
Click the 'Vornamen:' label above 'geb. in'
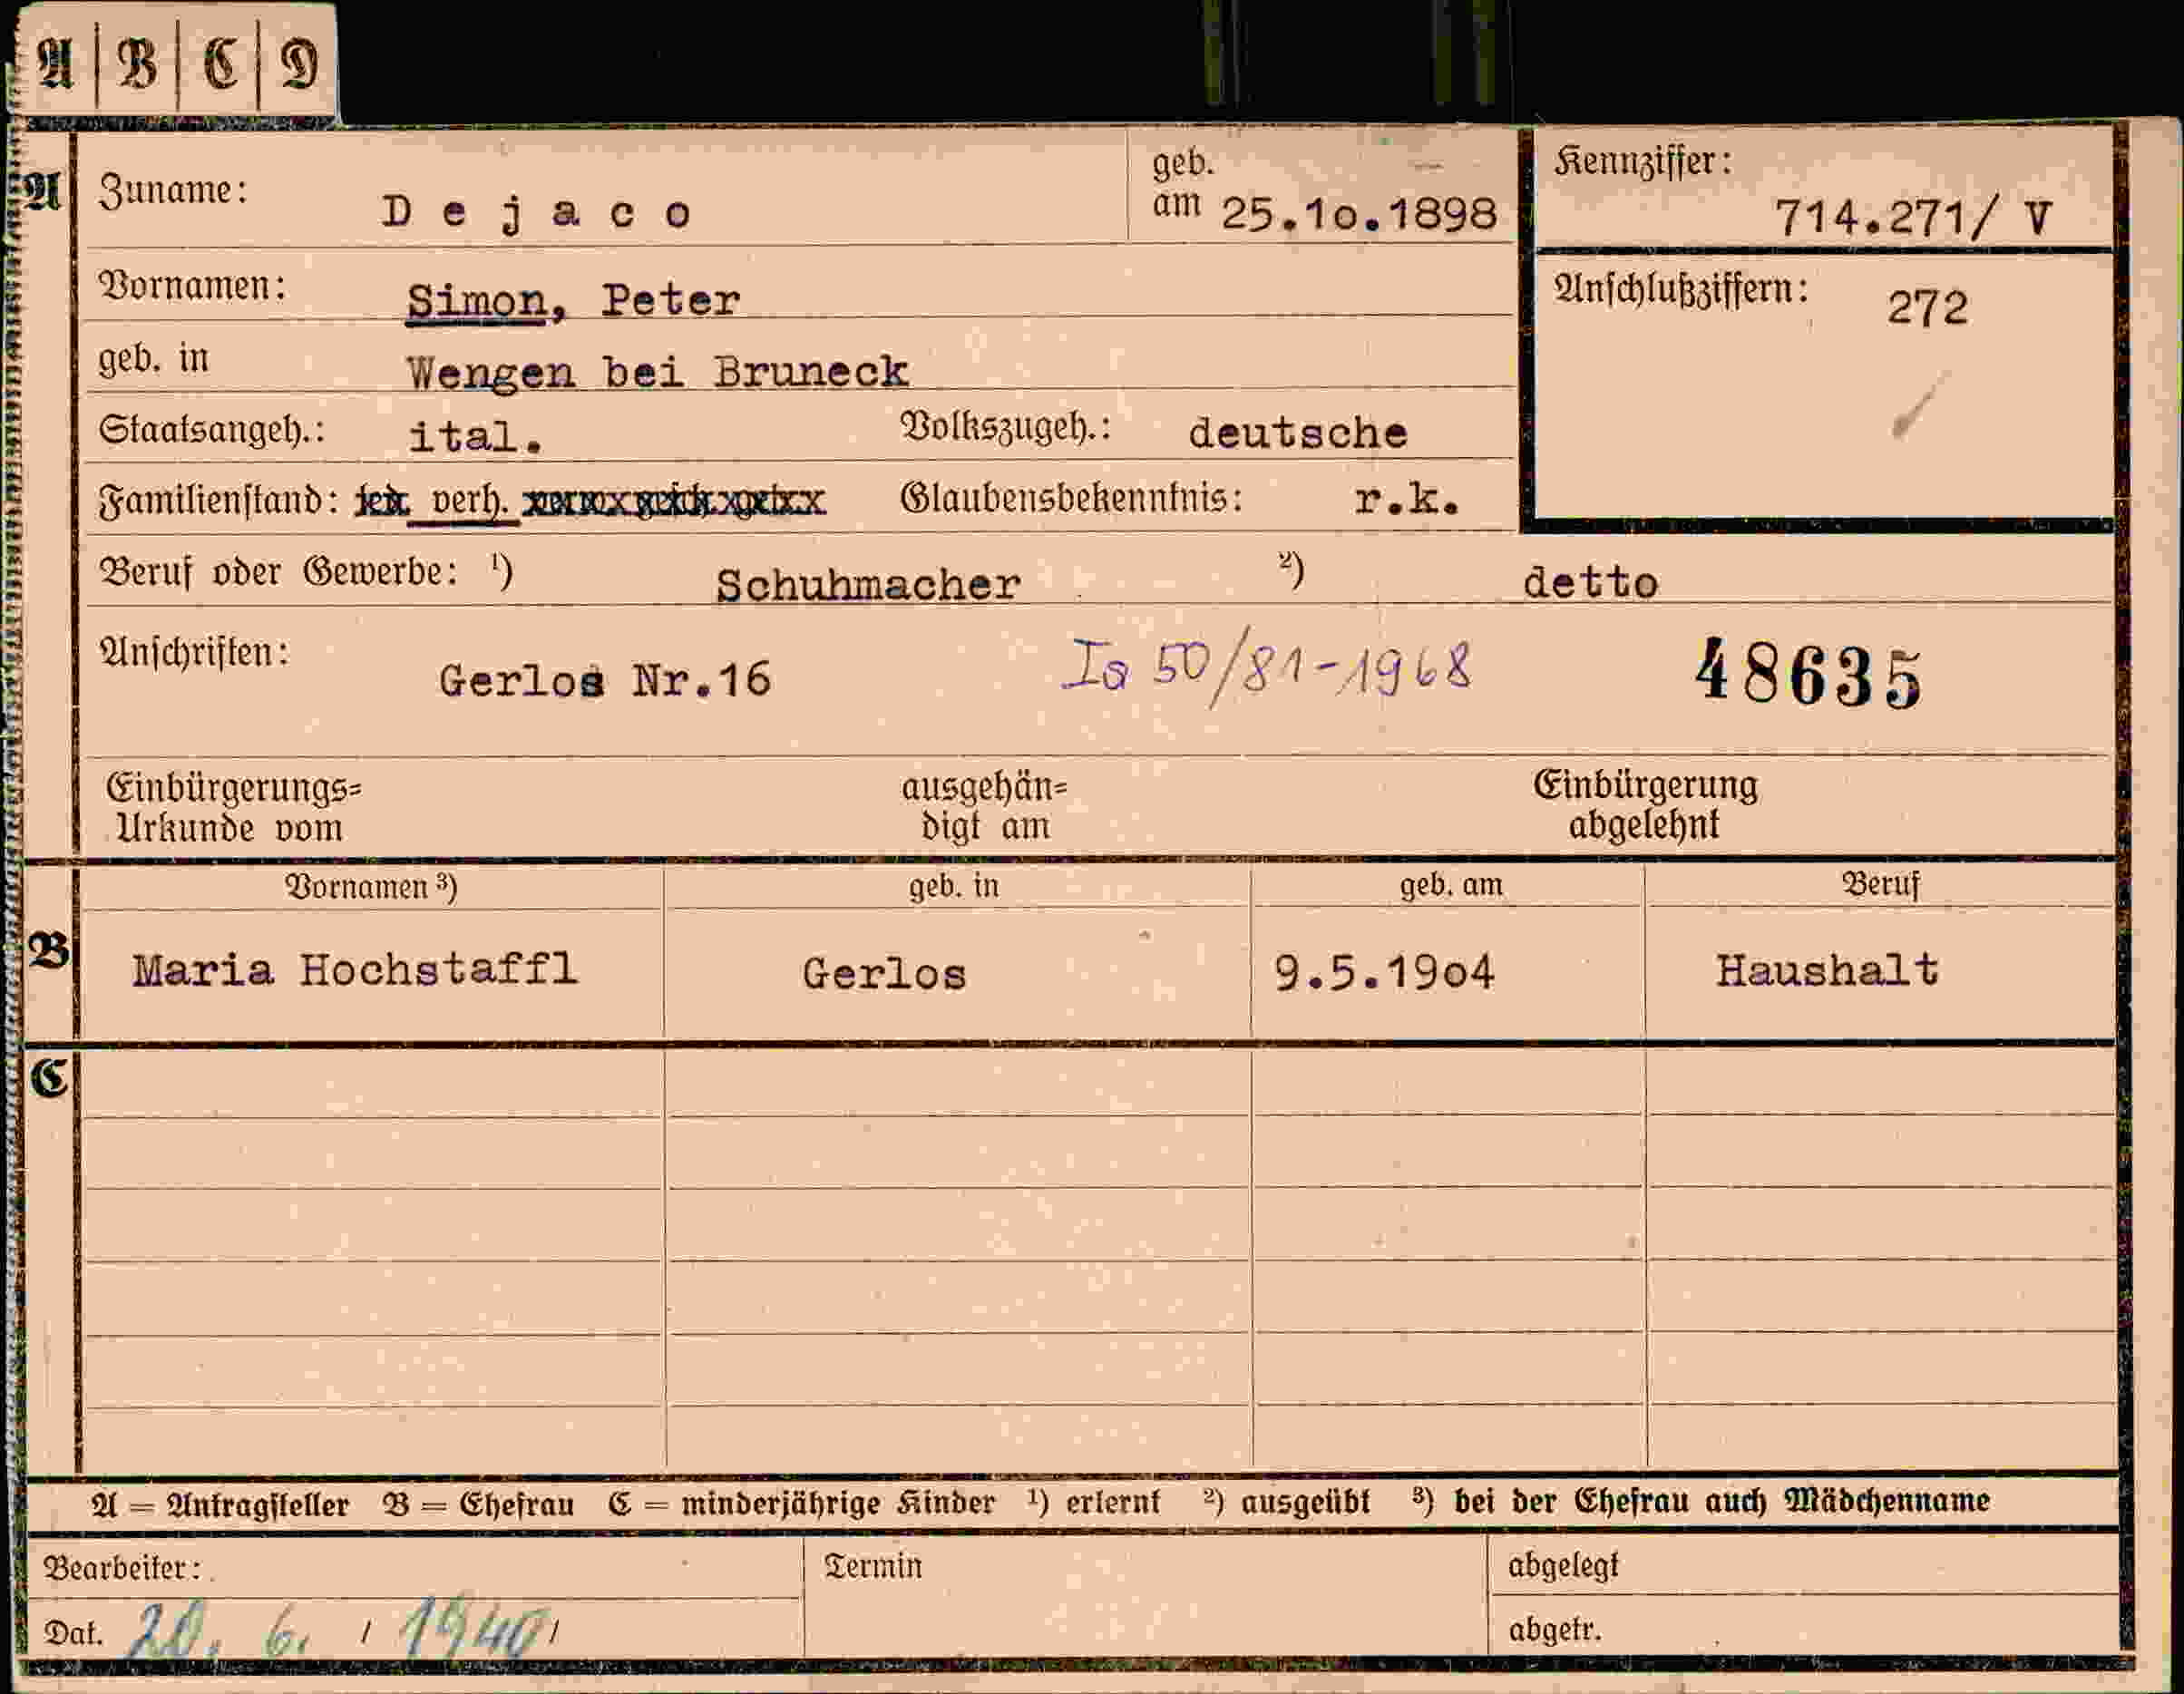pos(192,286)
